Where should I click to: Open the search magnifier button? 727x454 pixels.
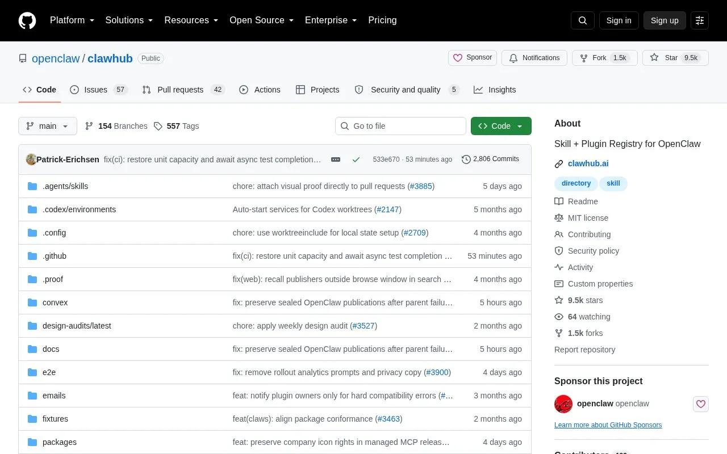click(x=583, y=20)
